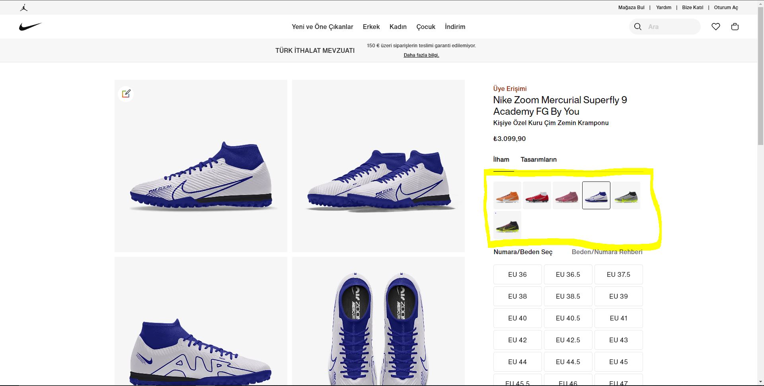
Task: Click the Numara/Beden Seç heading
Action: tap(523, 252)
